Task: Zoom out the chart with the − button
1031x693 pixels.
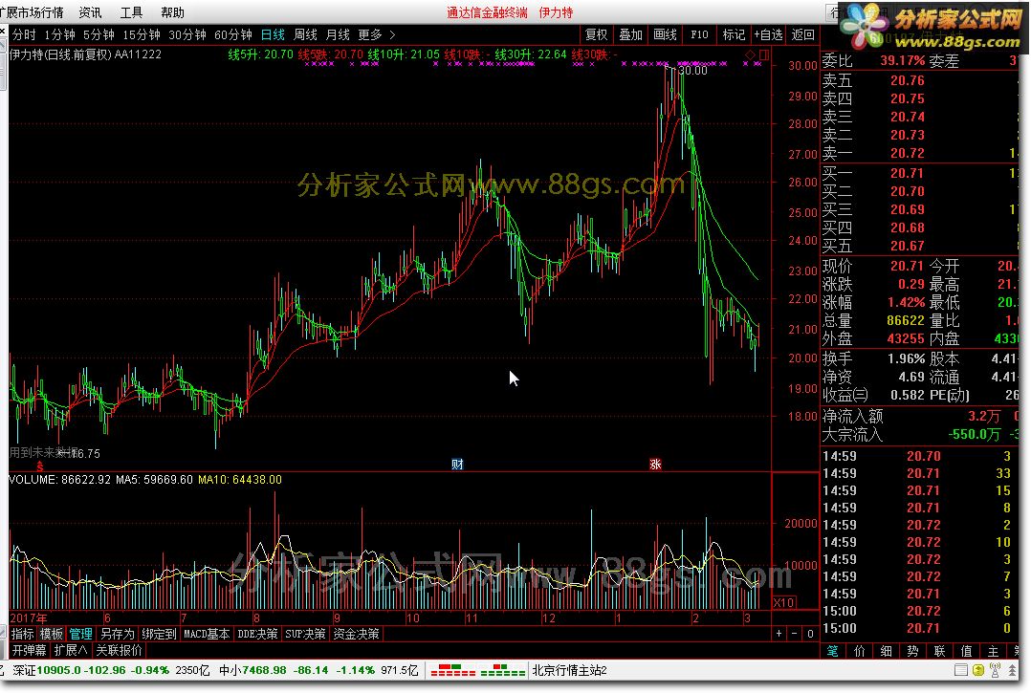Action: click(x=794, y=634)
